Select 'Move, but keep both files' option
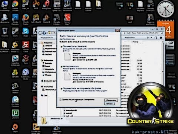Viewport: 178px width, 134px height. pyautogui.click(x=82, y=88)
